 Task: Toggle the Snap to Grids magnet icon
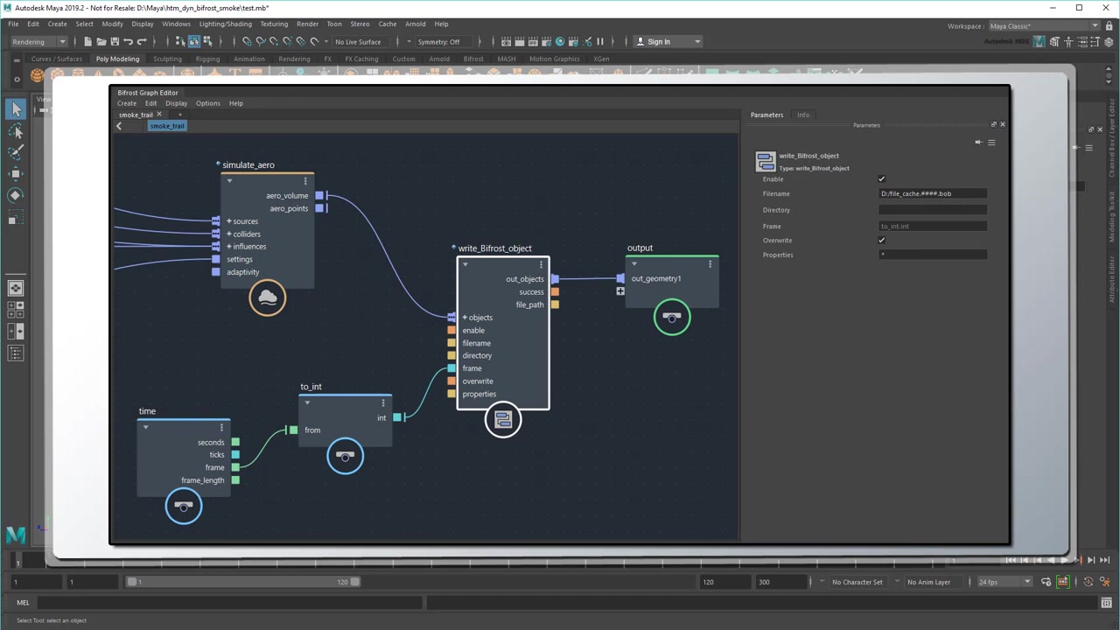click(247, 41)
